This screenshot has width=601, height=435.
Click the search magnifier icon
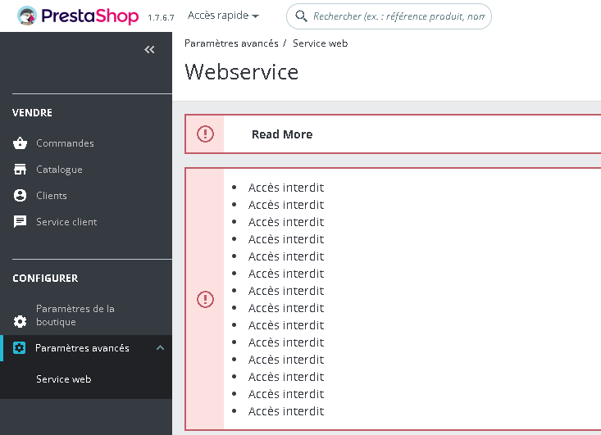click(x=301, y=16)
